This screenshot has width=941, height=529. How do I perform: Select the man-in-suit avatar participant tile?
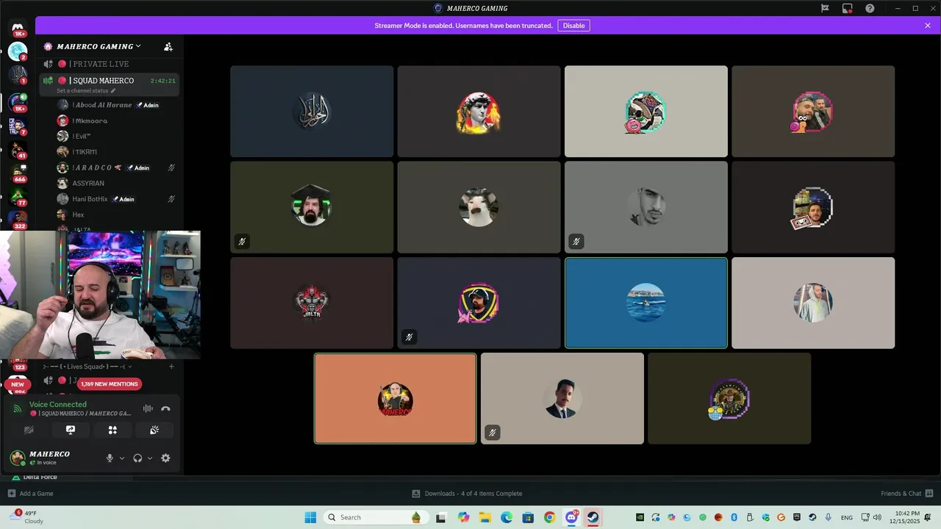click(562, 398)
